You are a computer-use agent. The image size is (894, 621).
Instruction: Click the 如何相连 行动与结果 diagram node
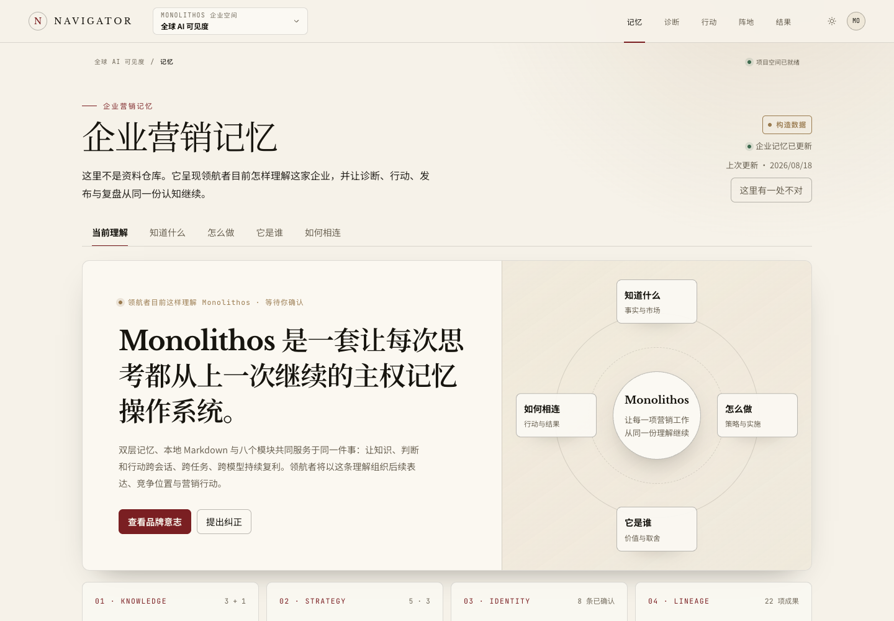tap(556, 415)
